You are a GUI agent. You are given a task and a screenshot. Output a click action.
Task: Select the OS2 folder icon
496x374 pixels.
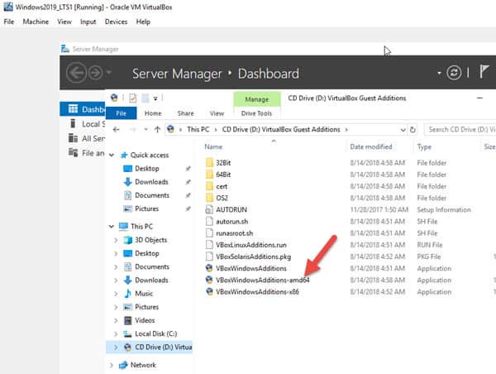point(209,198)
